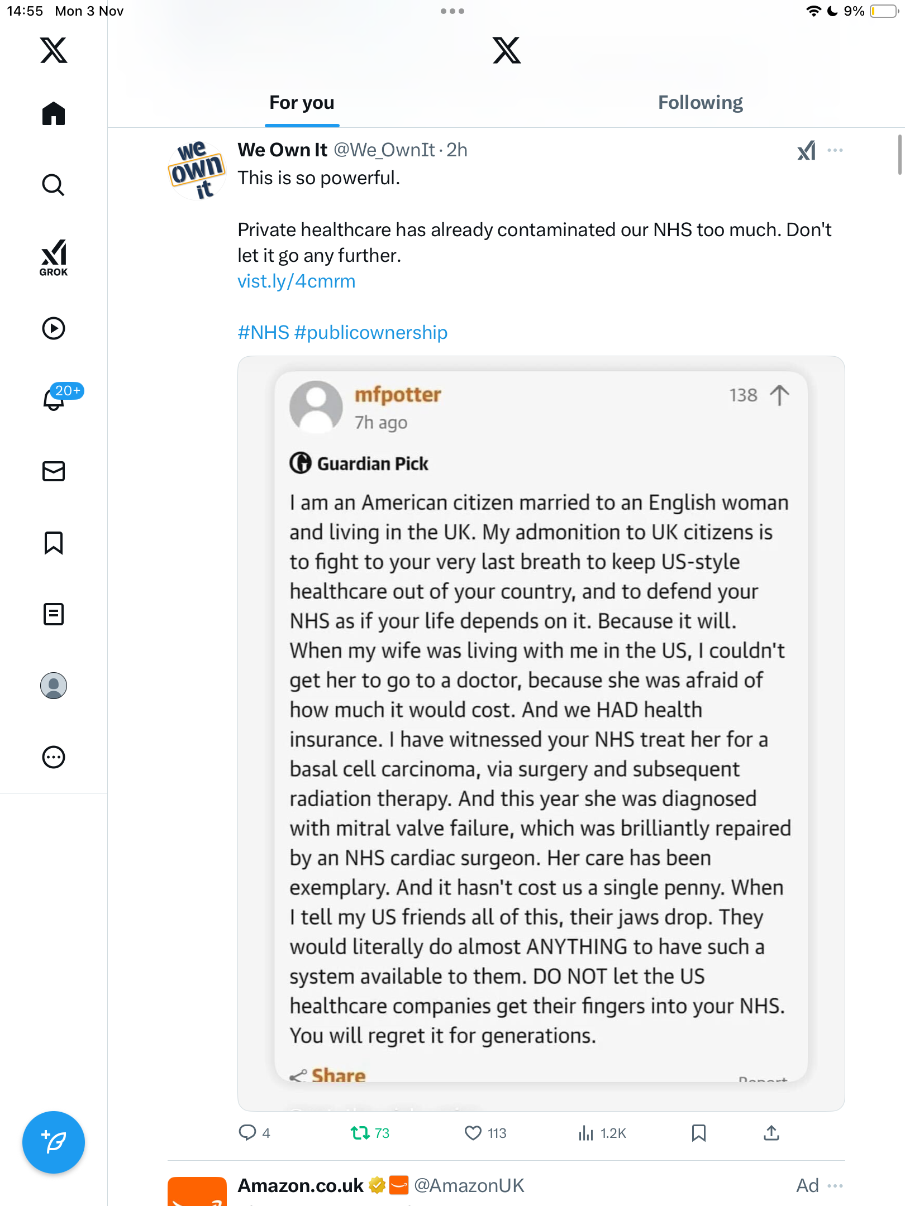Screen dimensions: 905x1206
Task: Expand the sidebar More menu
Action: pos(54,757)
